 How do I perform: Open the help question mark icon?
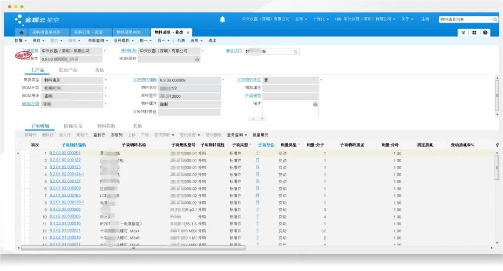[x=485, y=33]
